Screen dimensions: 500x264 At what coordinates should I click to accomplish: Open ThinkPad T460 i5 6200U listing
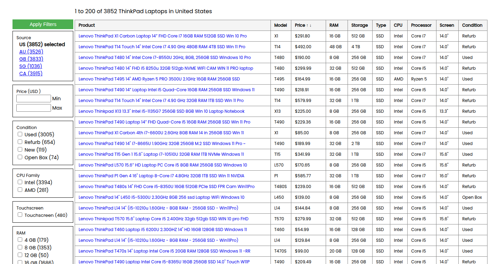(163, 230)
